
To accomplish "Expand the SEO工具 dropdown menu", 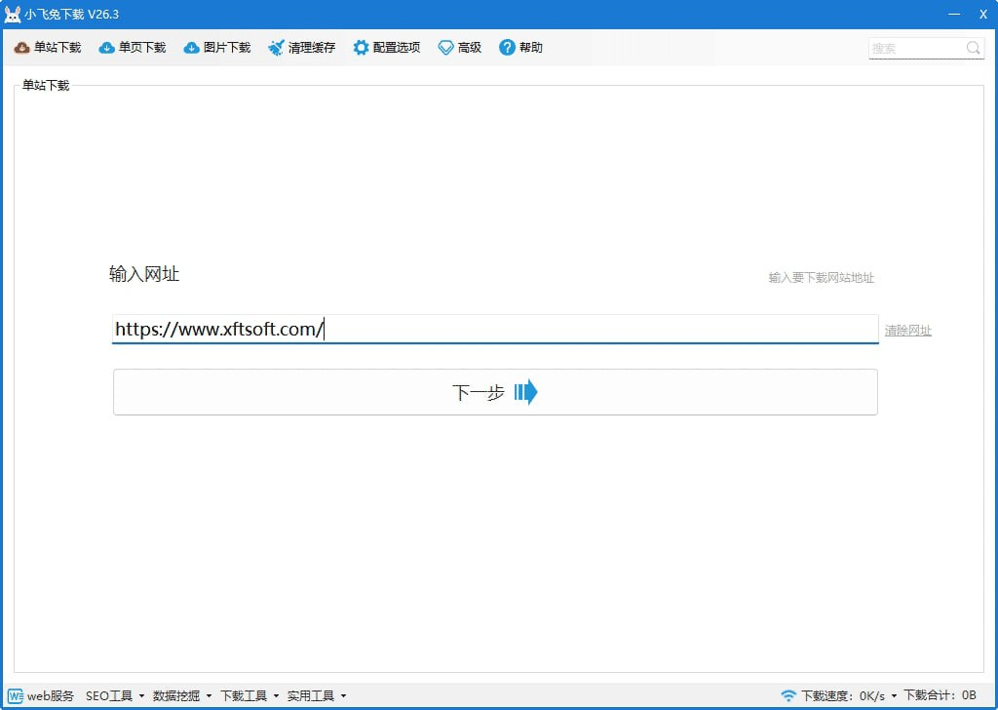I will [x=115, y=695].
